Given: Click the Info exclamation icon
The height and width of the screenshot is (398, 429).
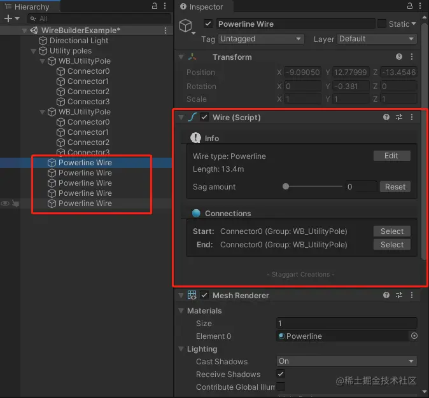Looking at the screenshot, I should pos(195,138).
